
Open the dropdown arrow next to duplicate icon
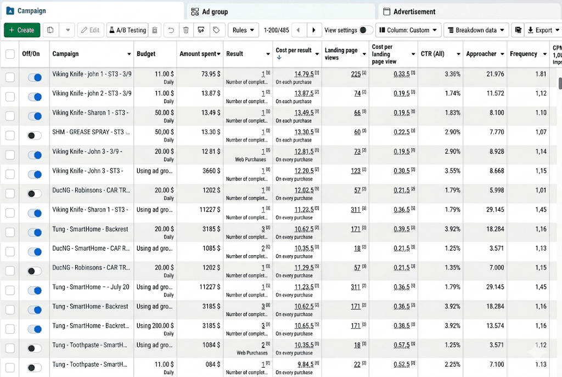(x=68, y=30)
